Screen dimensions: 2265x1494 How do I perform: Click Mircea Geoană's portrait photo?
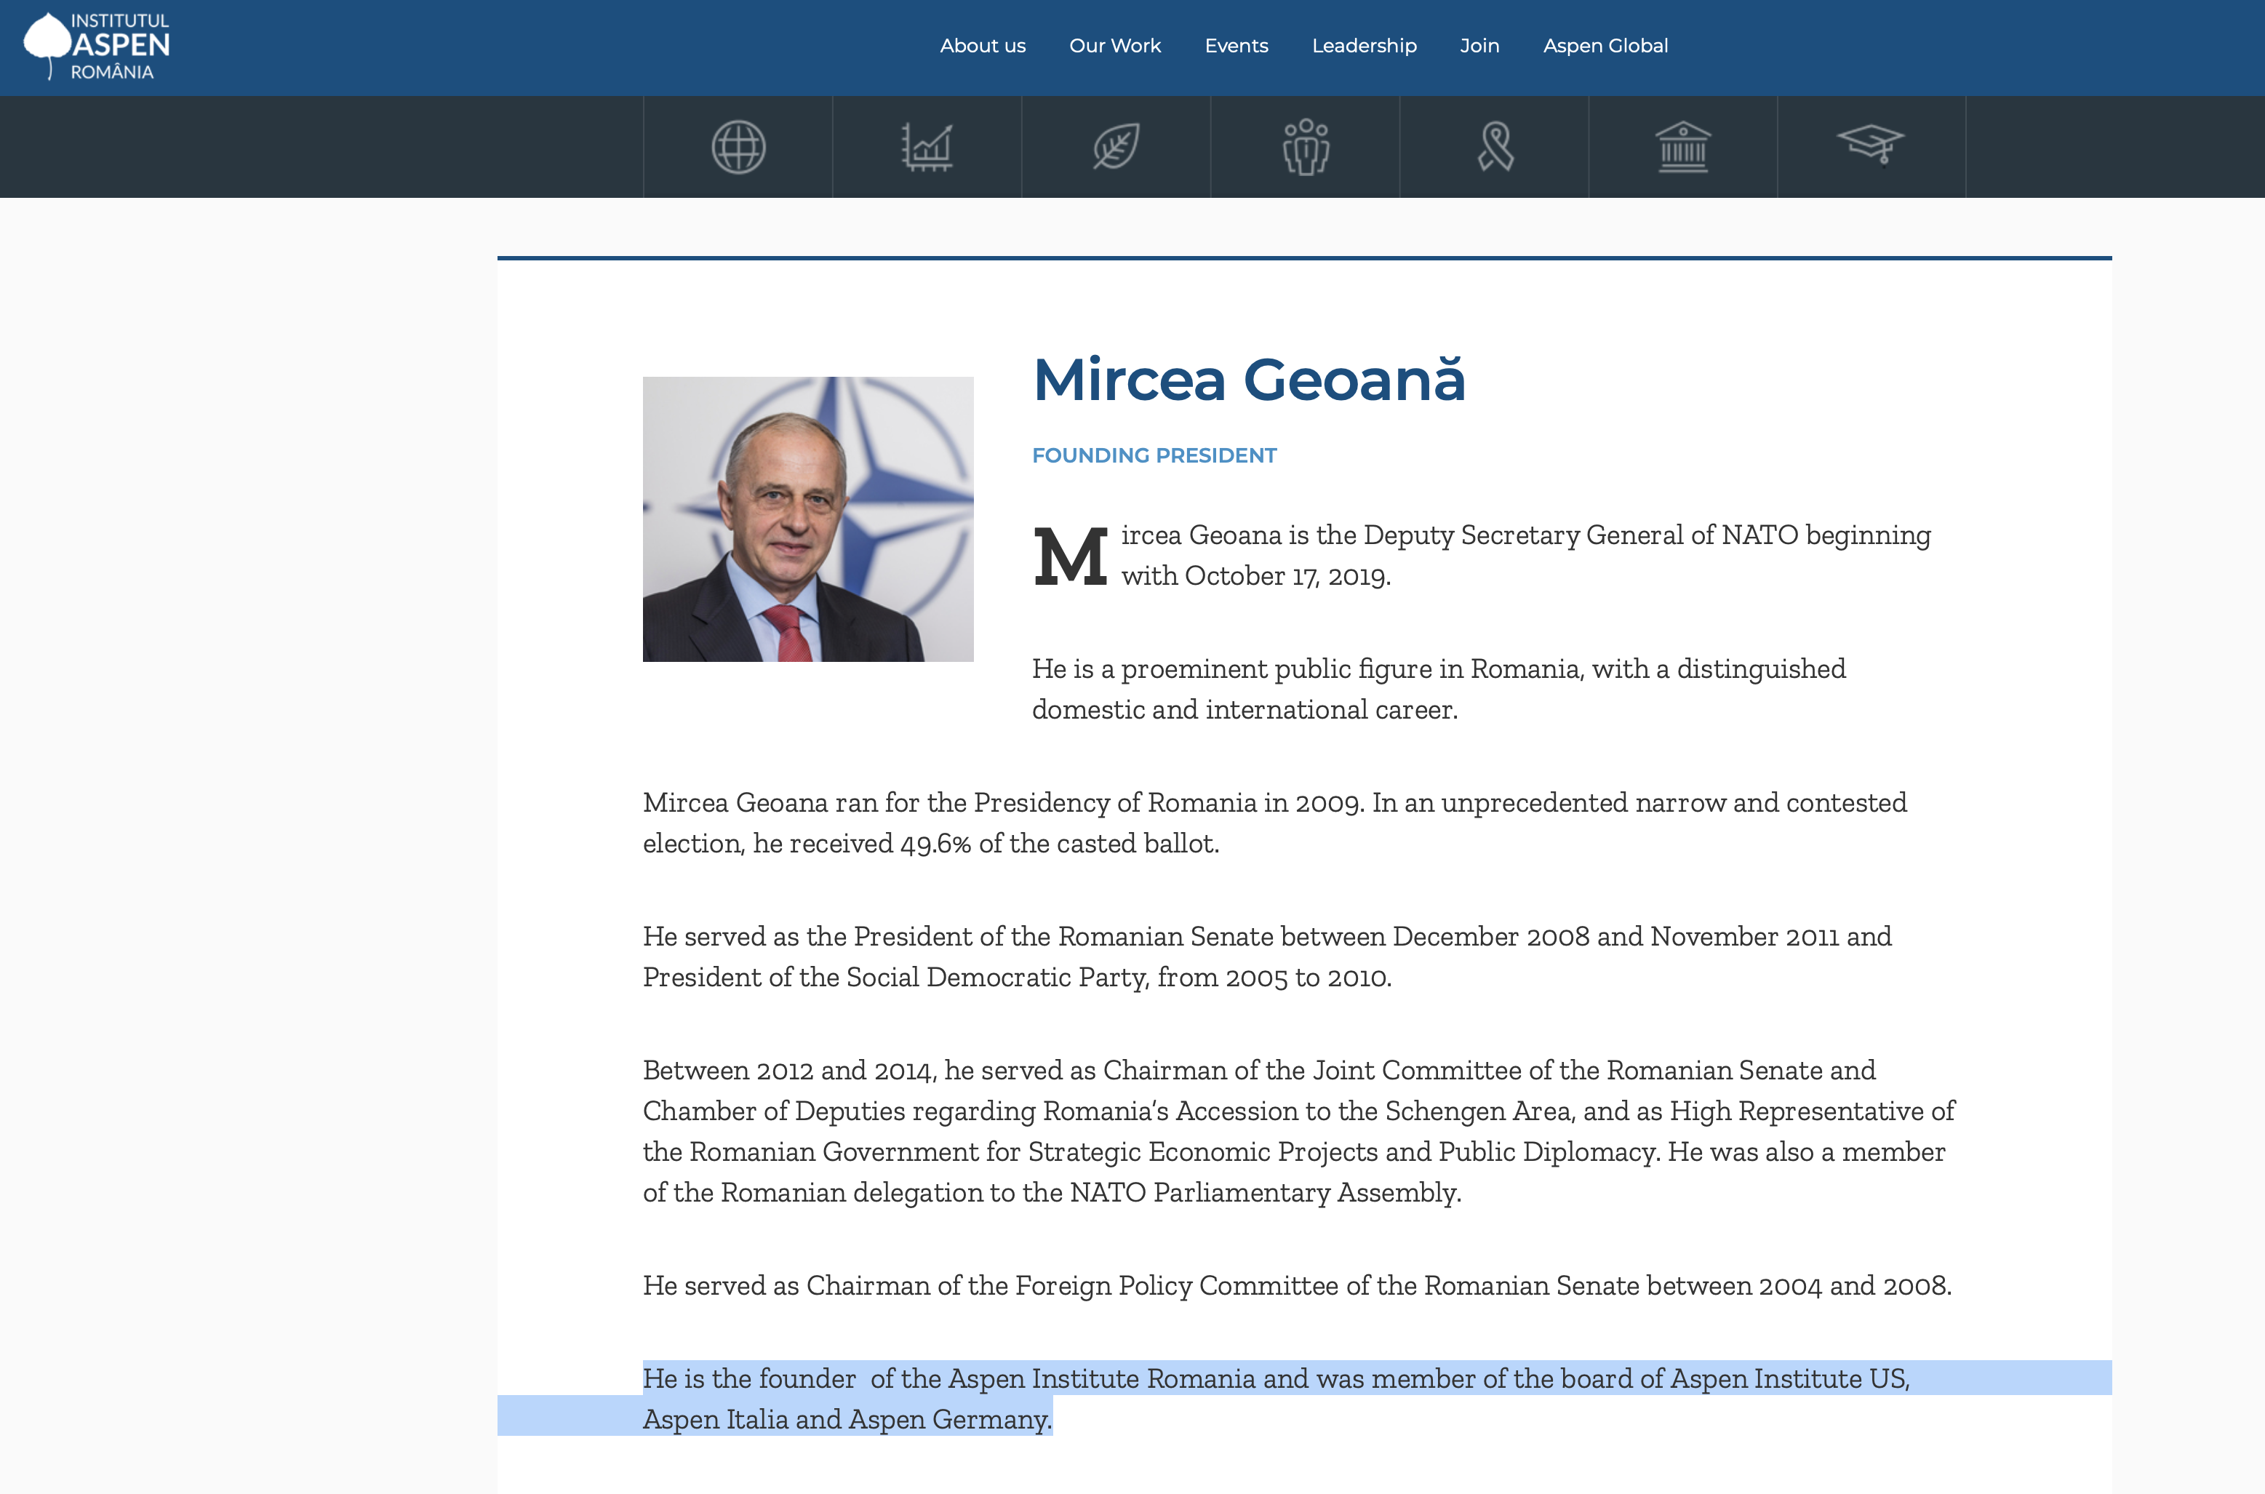(808, 519)
